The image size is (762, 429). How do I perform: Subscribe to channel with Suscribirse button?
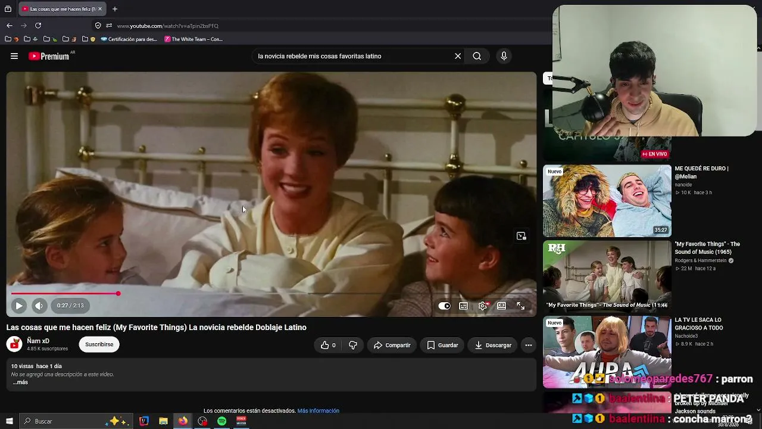pos(99,344)
